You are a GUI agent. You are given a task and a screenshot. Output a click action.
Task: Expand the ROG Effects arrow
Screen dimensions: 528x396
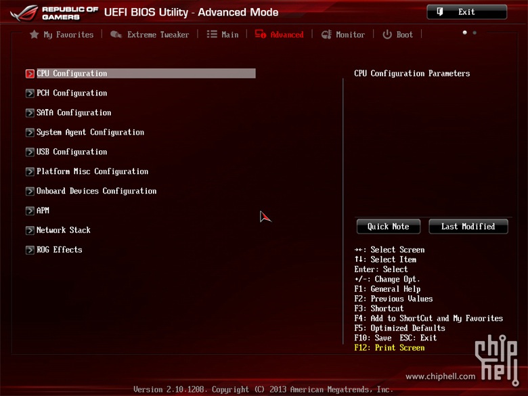[30, 250]
